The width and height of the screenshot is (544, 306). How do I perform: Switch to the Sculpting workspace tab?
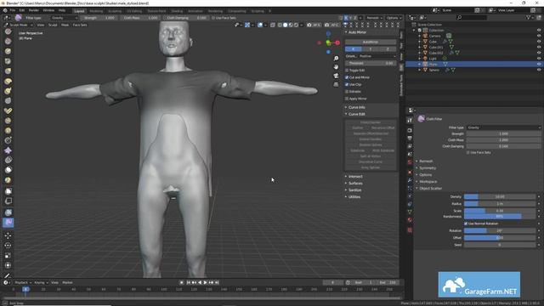coord(115,11)
